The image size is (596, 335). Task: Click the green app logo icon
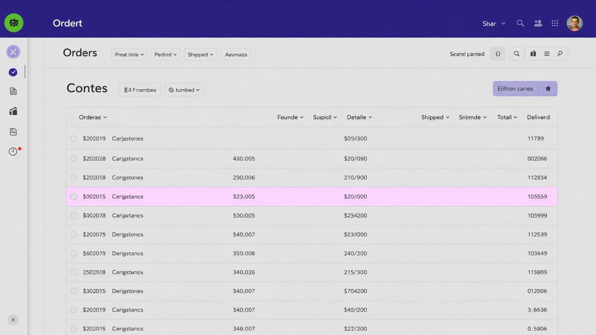point(14,23)
